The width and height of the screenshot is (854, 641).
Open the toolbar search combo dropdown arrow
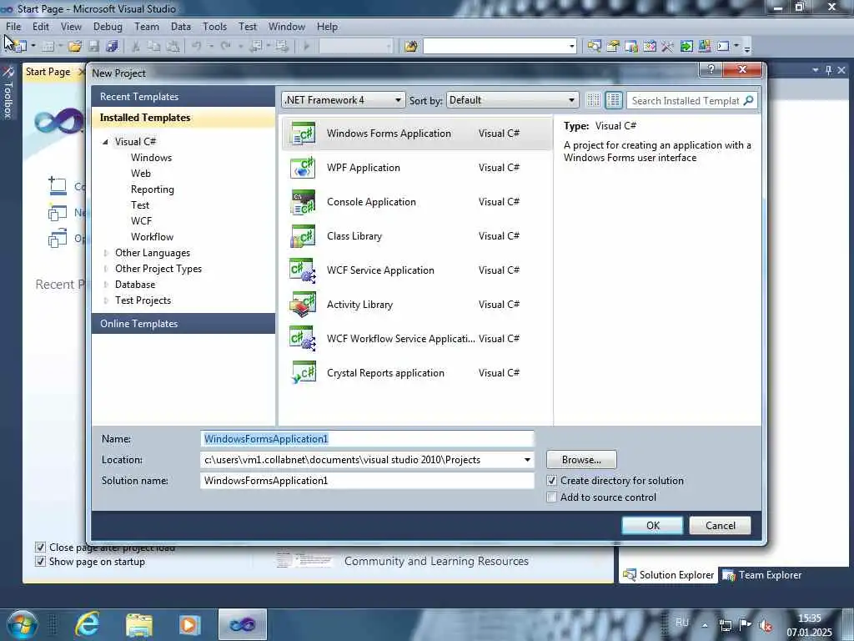[571, 47]
